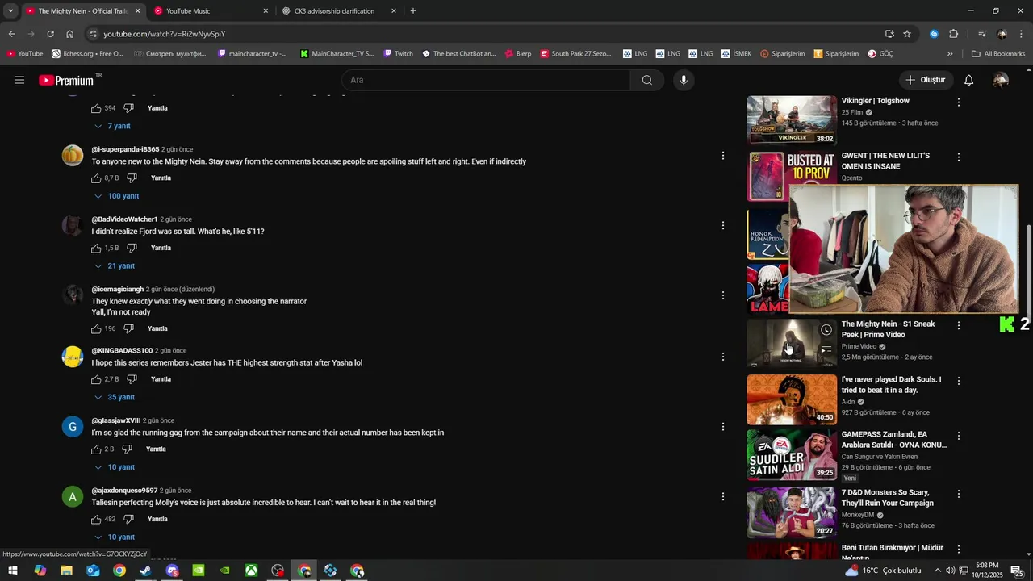The image size is (1033, 581).
Task: Switch to YouTube Music tab
Action: [x=211, y=11]
